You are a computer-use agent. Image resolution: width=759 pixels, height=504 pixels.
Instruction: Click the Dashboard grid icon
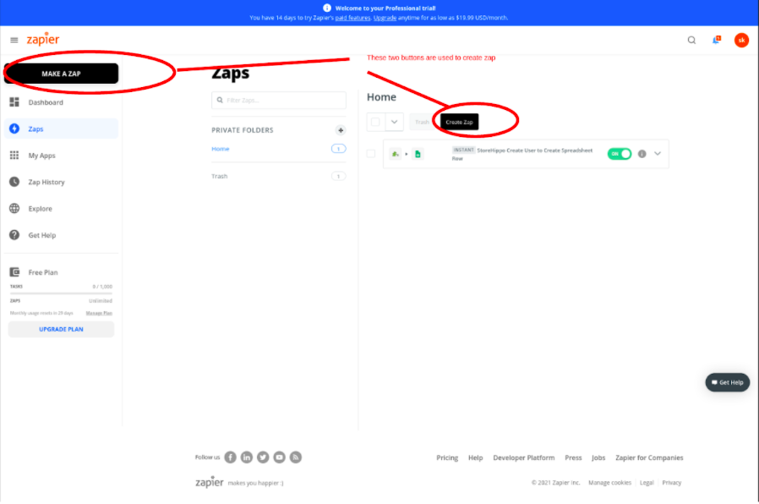pyautogui.click(x=14, y=102)
